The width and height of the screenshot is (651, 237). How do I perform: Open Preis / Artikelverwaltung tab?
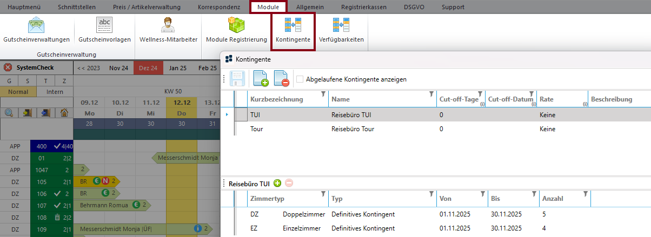(x=147, y=7)
